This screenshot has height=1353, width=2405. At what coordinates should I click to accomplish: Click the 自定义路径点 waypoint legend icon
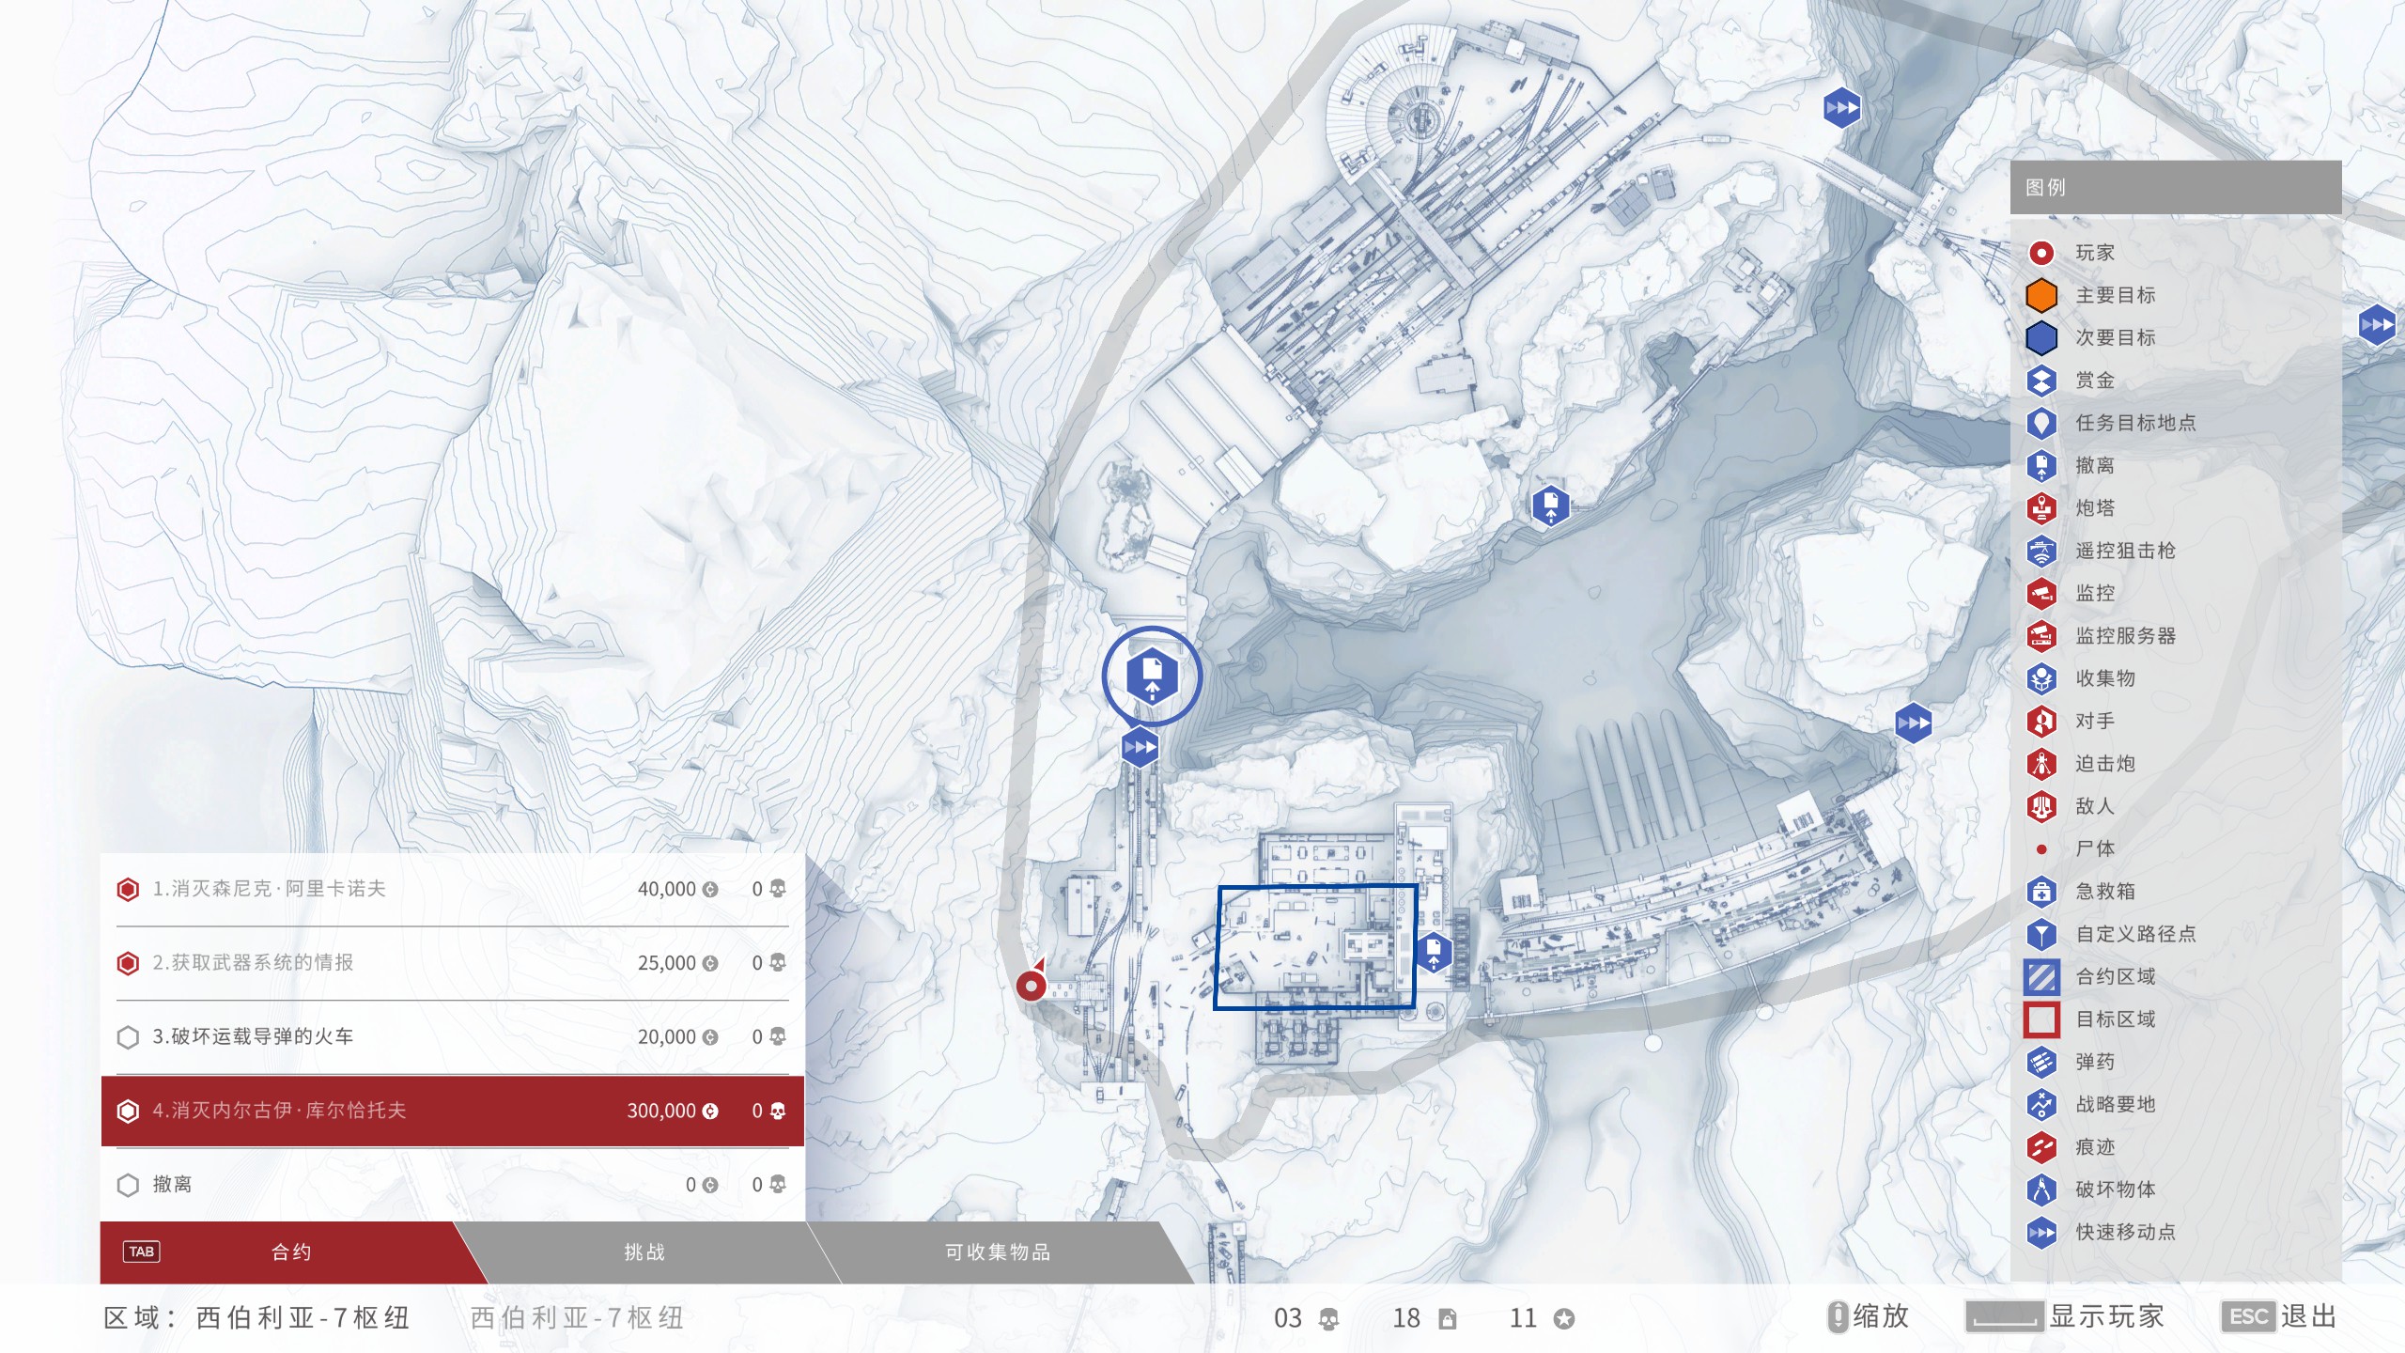pos(2040,934)
